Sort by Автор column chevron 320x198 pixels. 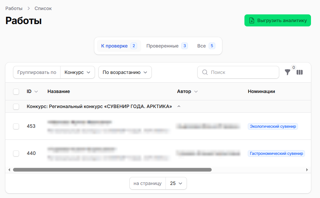pyautogui.click(x=196, y=92)
